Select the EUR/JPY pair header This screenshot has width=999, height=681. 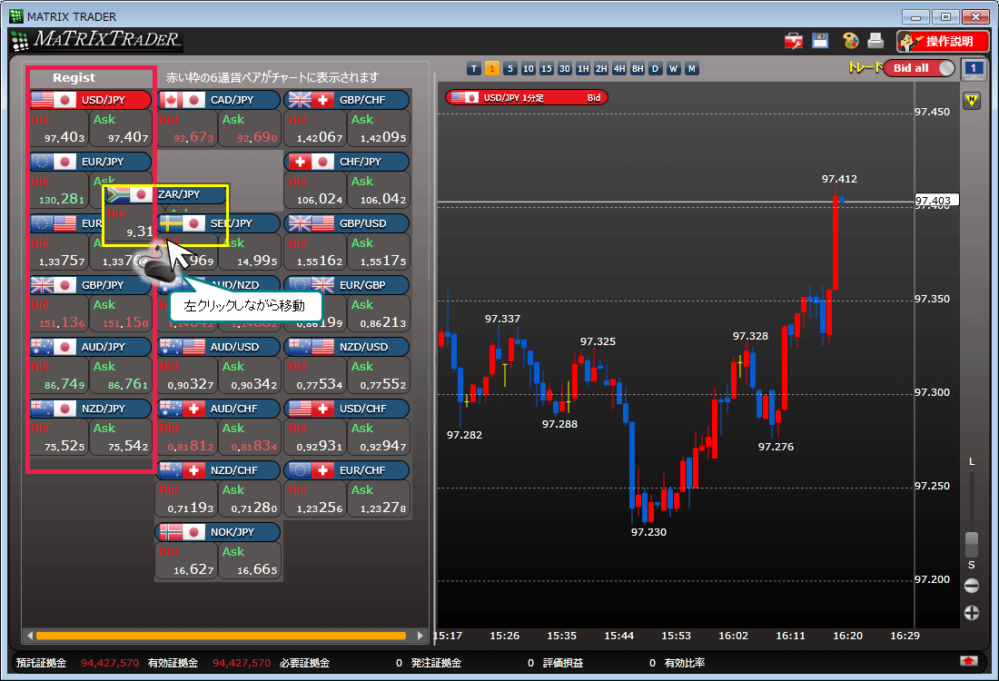91,162
